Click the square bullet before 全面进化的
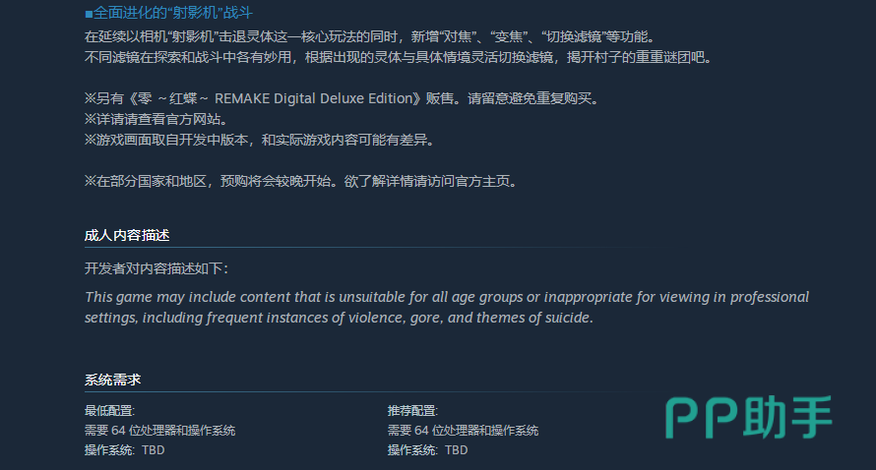The image size is (876, 470). pyautogui.click(x=89, y=14)
